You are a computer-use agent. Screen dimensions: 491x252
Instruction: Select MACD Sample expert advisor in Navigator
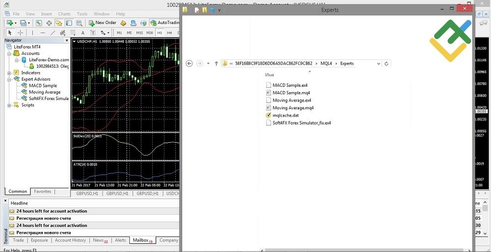point(43,86)
